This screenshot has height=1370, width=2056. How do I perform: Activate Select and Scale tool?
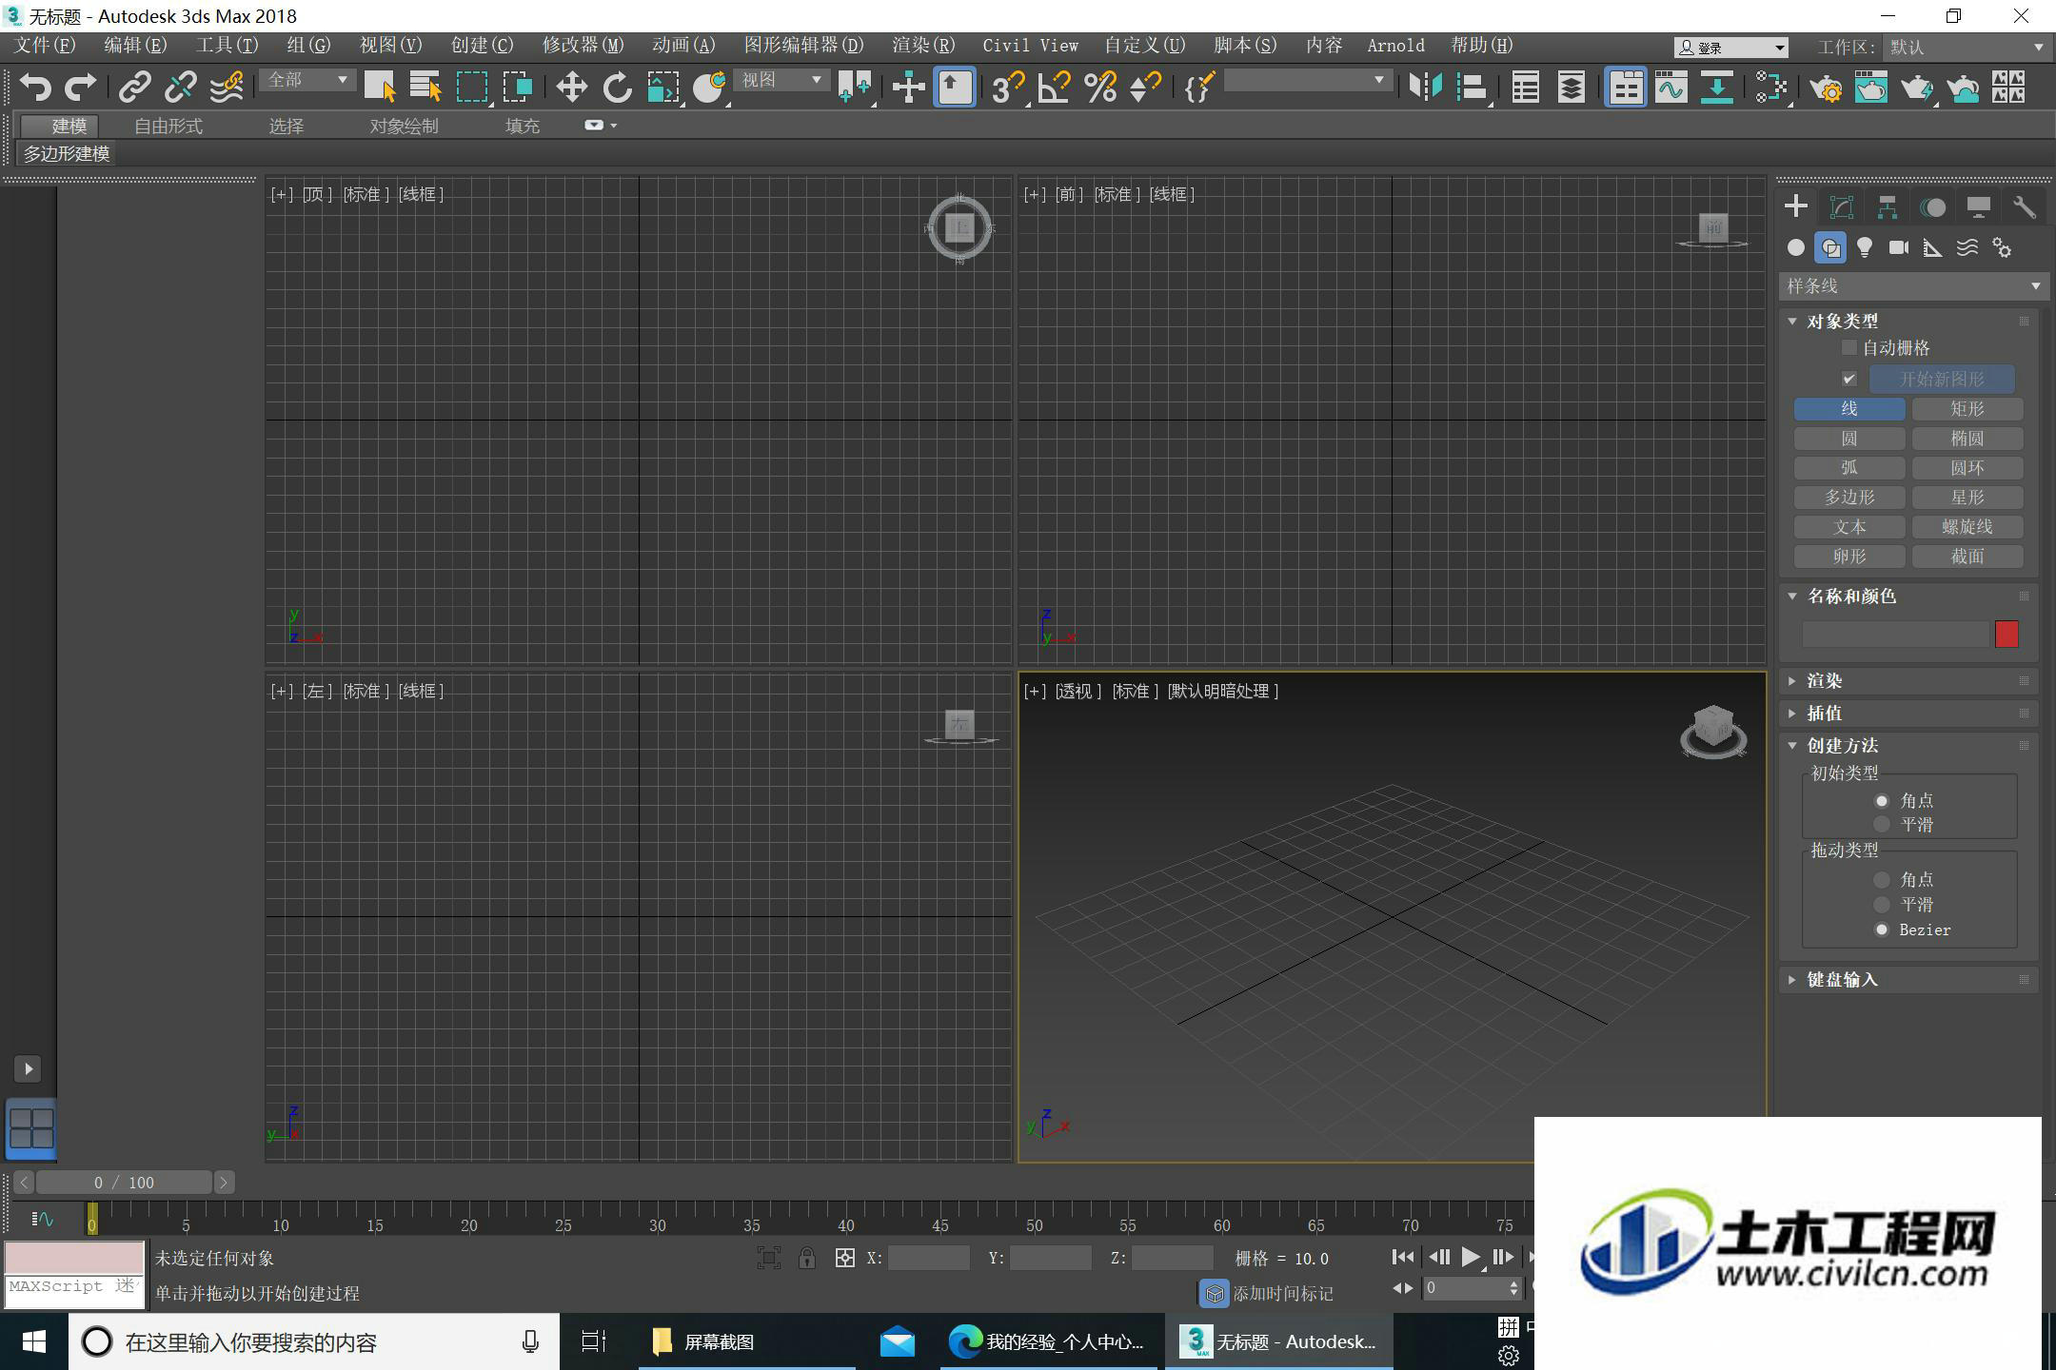click(663, 88)
